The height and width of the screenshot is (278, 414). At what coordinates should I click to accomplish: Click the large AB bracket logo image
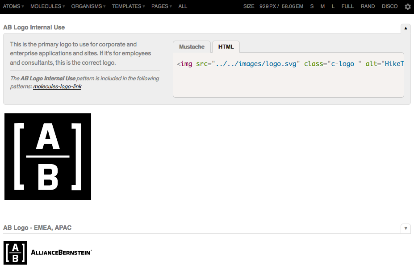pos(48,157)
